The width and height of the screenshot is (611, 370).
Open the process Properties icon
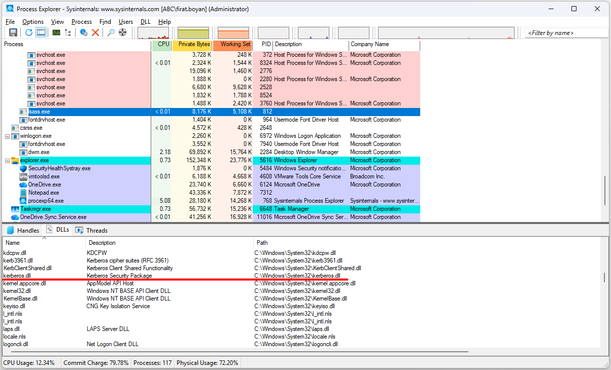[84, 32]
